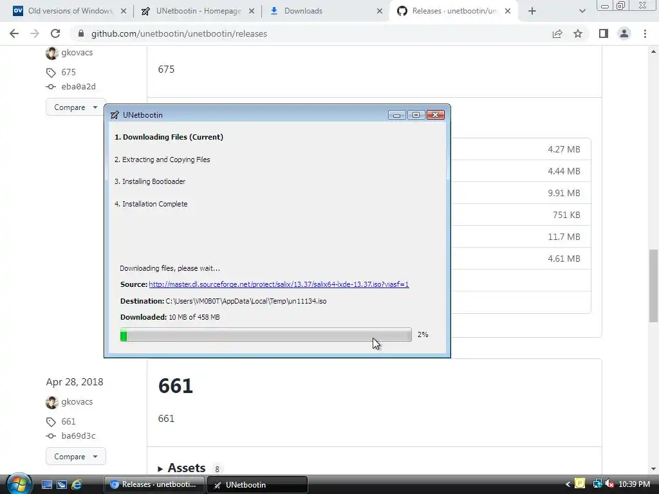
Task: Click the scrollbar up arrow
Action: 654,51
